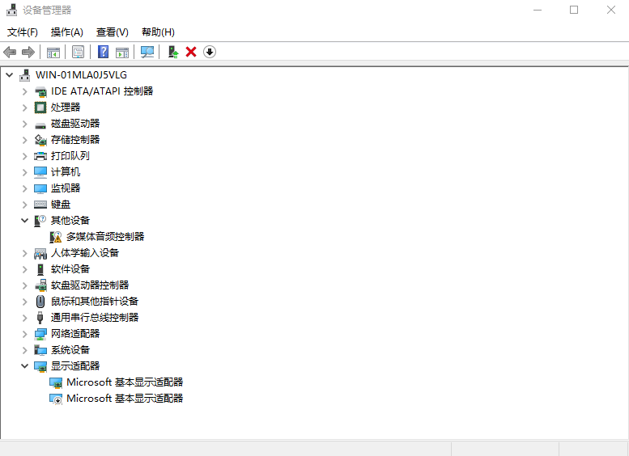Expand the 鼠标和其他指针设备 category
Image resolution: width=629 pixels, height=456 pixels.
pyautogui.click(x=25, y=302)
